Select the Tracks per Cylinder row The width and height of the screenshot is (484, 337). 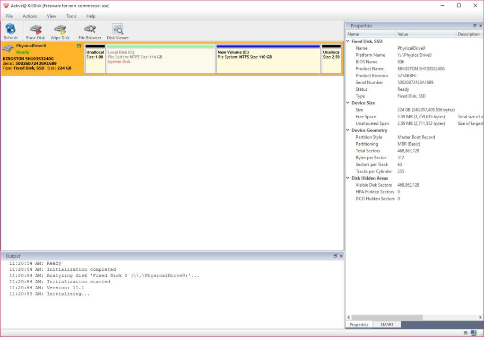pos(415,171)
